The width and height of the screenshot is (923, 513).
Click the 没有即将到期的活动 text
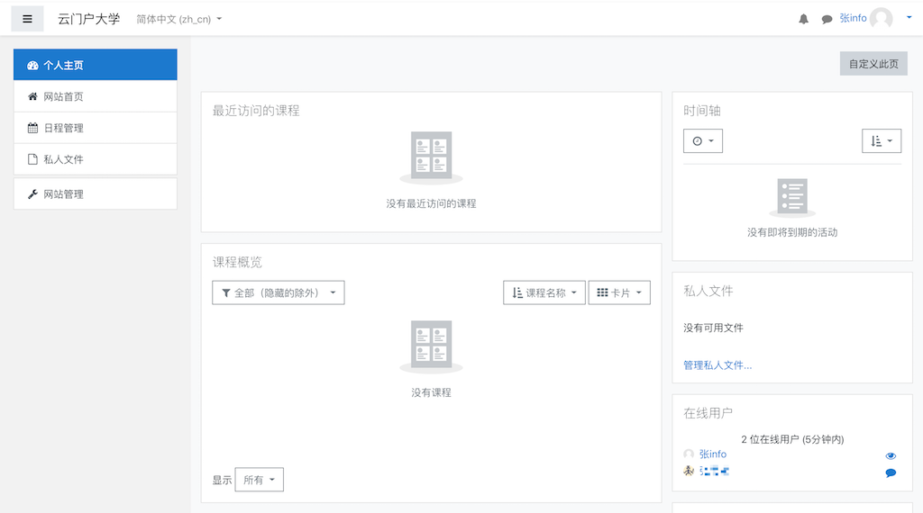[x=792, y=232]
